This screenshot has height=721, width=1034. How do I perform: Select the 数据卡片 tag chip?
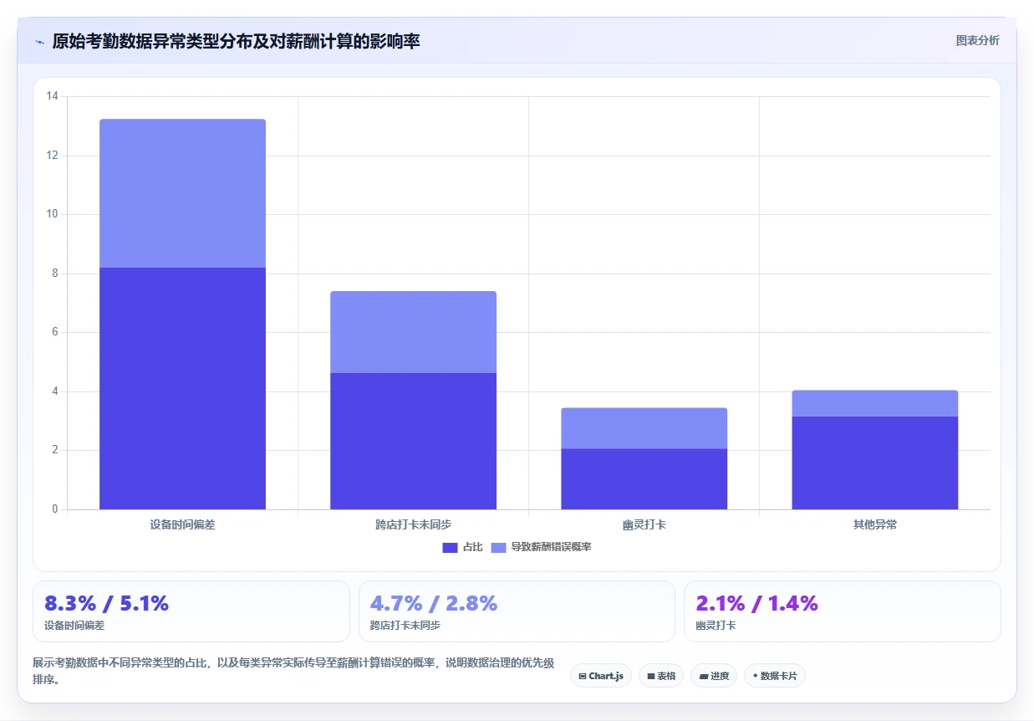[775, 676]
